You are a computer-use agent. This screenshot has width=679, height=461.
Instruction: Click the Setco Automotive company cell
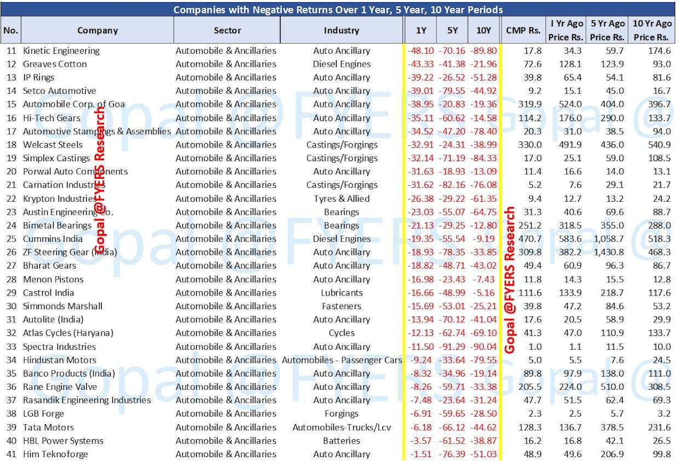(x=59, y=90)
